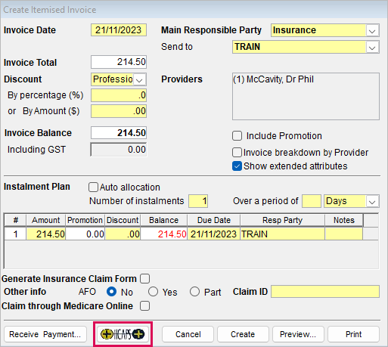This screenshot has height=347, width=388.
Task: Open the Discount type dropdown
Action: [139, 79]
